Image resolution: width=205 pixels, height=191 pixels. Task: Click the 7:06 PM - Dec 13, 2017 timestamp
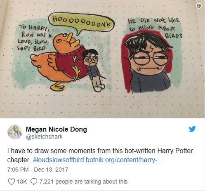click(x=38, y=170)
